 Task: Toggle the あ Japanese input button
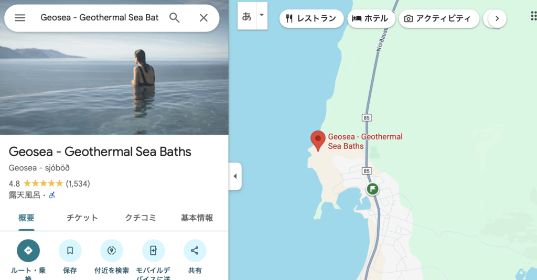pyautogui.click(x=247, y=16)
